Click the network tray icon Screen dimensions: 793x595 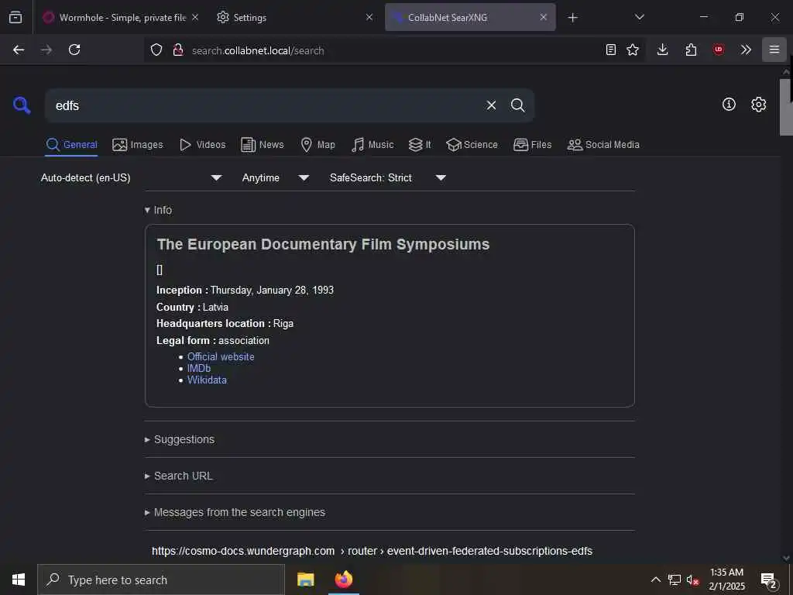675,580
